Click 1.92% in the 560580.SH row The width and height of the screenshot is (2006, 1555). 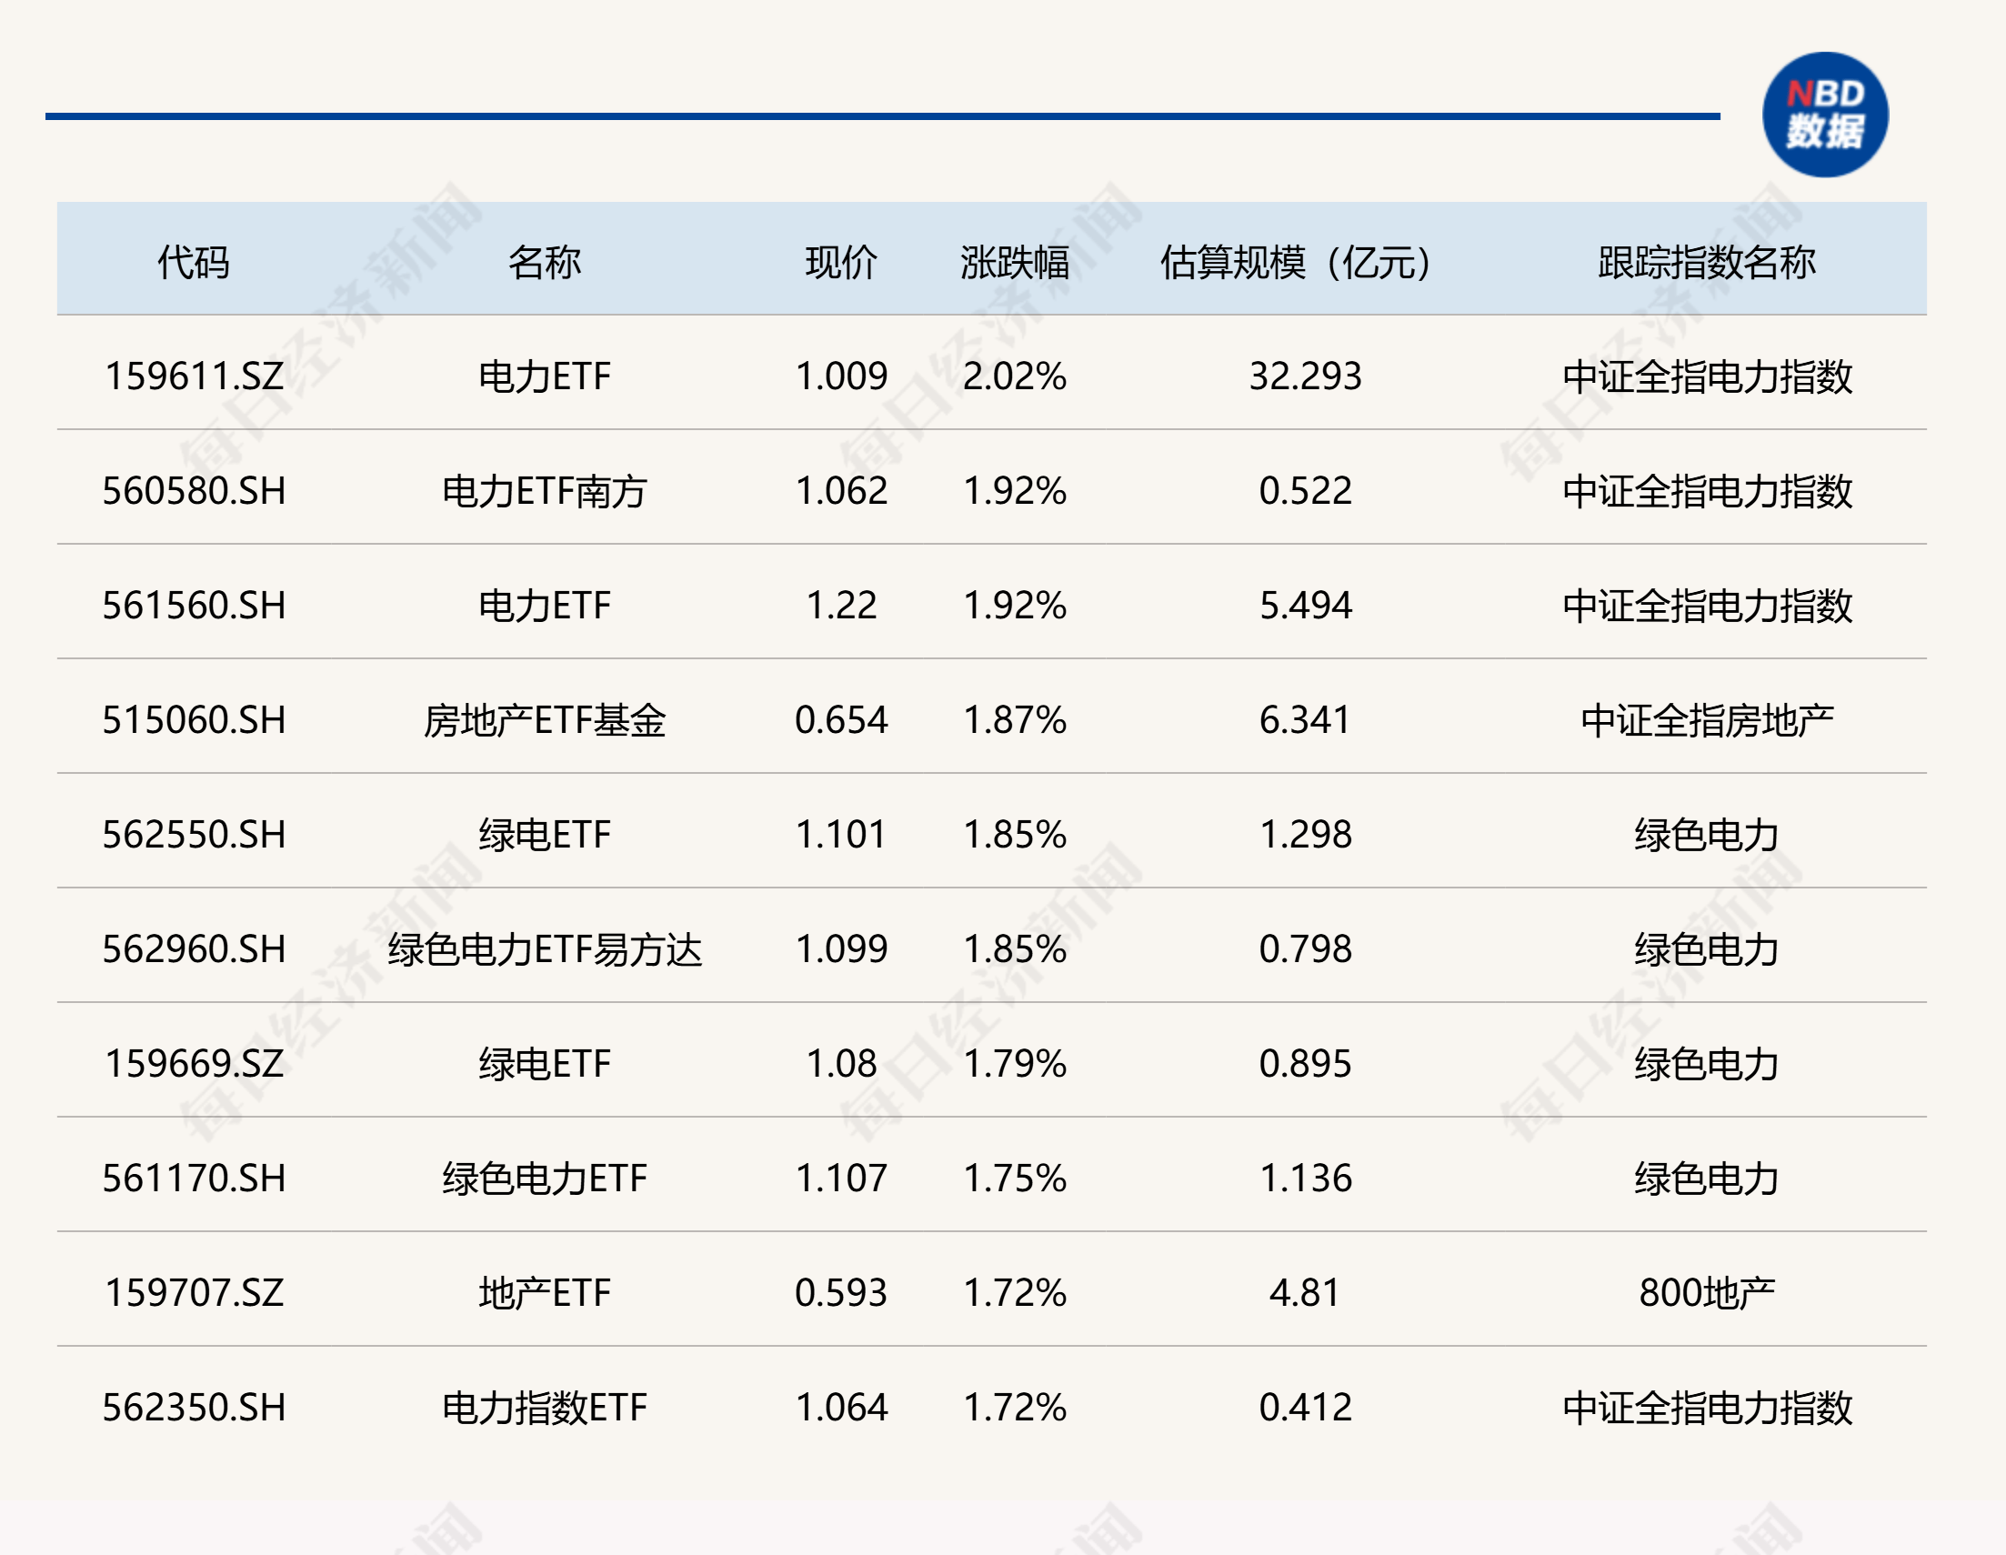[1015, 490]
